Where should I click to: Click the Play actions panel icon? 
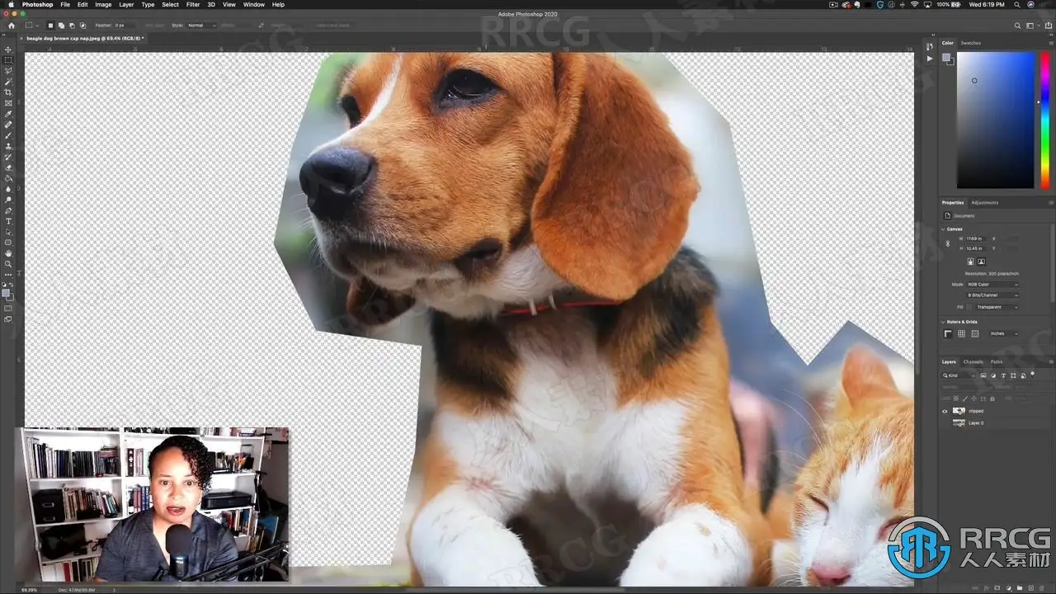pyautogui.click(x=931, y=59)
